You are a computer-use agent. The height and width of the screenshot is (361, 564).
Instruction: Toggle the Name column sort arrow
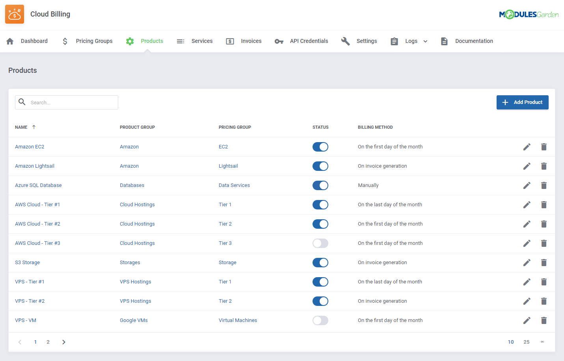[34, 127]
